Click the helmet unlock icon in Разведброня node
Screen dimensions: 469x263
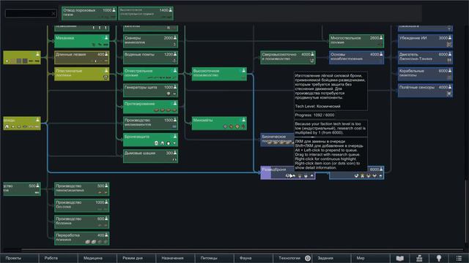click(288, 175)
